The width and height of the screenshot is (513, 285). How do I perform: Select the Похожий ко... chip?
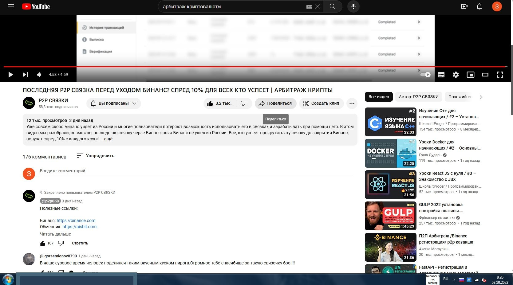click(x=460, y=97)
